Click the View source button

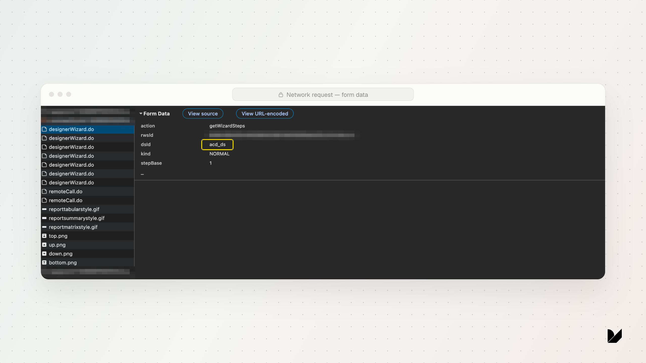coord(203,113)
